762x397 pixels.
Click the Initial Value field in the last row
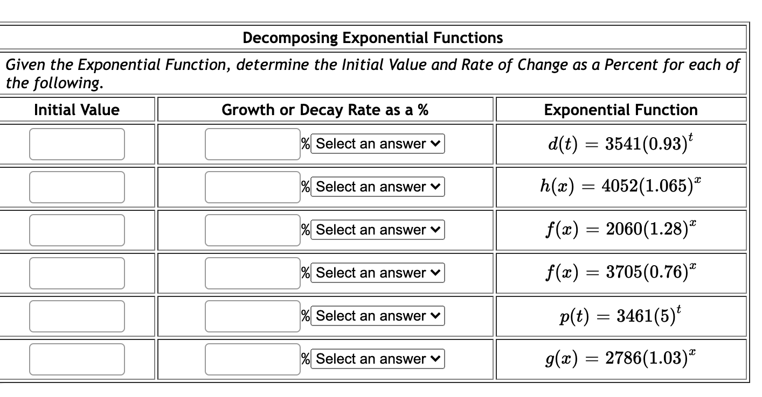tap(77, 359)
